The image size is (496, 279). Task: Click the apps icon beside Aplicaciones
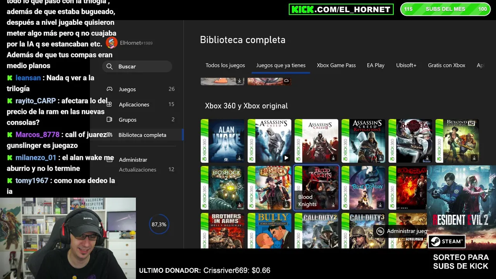point(110,104)
